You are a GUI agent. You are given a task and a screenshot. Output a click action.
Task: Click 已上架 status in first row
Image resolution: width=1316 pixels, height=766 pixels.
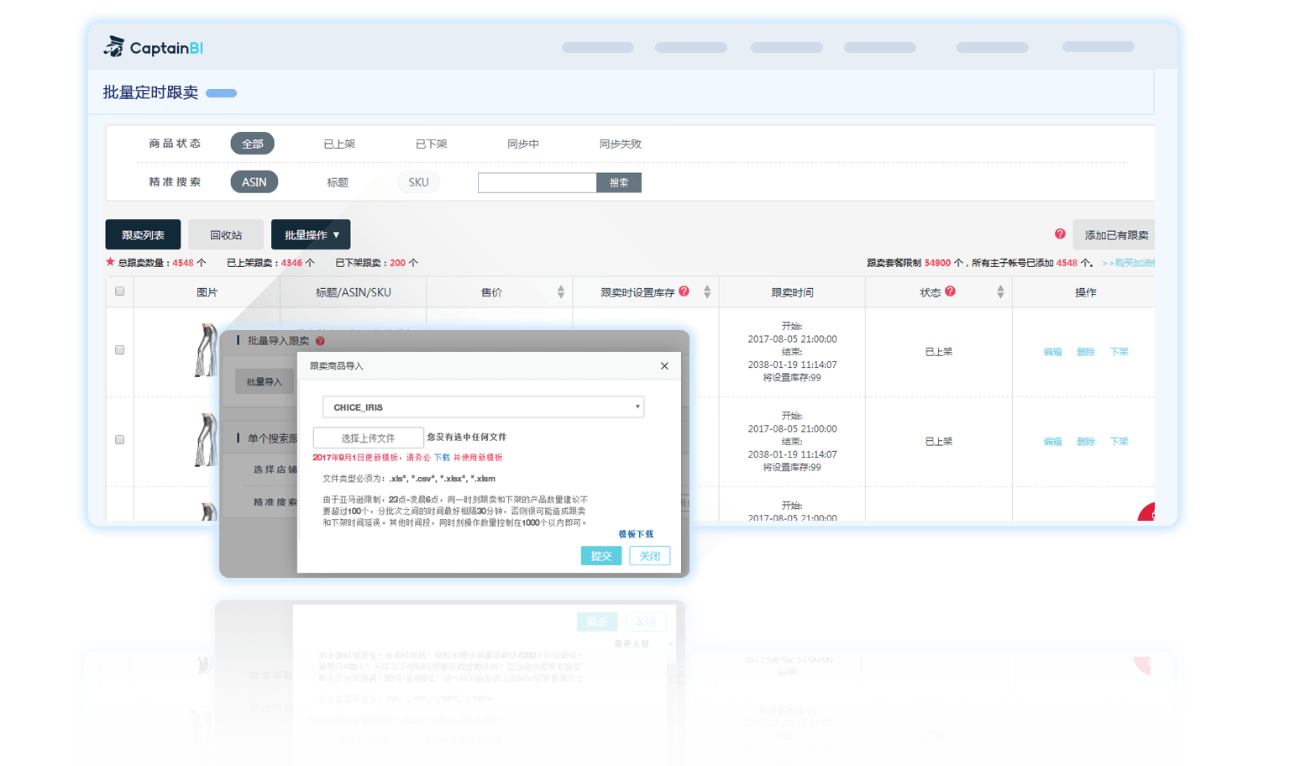pos(939,352)
